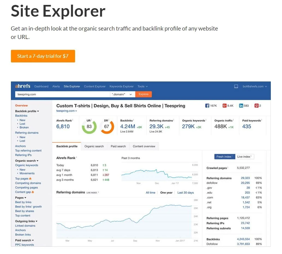The width and height of the screenshot is (282, 254).
Task: Open Broken links in the sidebar
Action: 23,235
